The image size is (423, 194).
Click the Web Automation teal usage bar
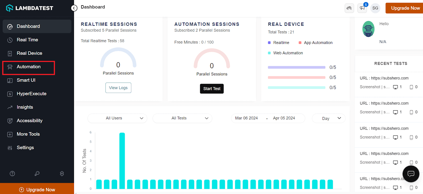pos(297,88)
